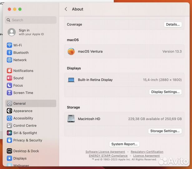Minimize window with yellow button

click(15, 9)
